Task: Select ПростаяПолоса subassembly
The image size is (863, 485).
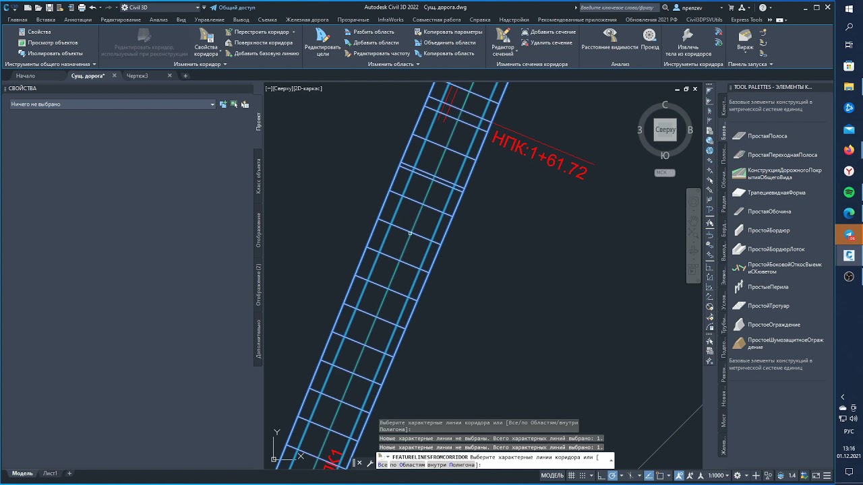Action: click(767, 136)
